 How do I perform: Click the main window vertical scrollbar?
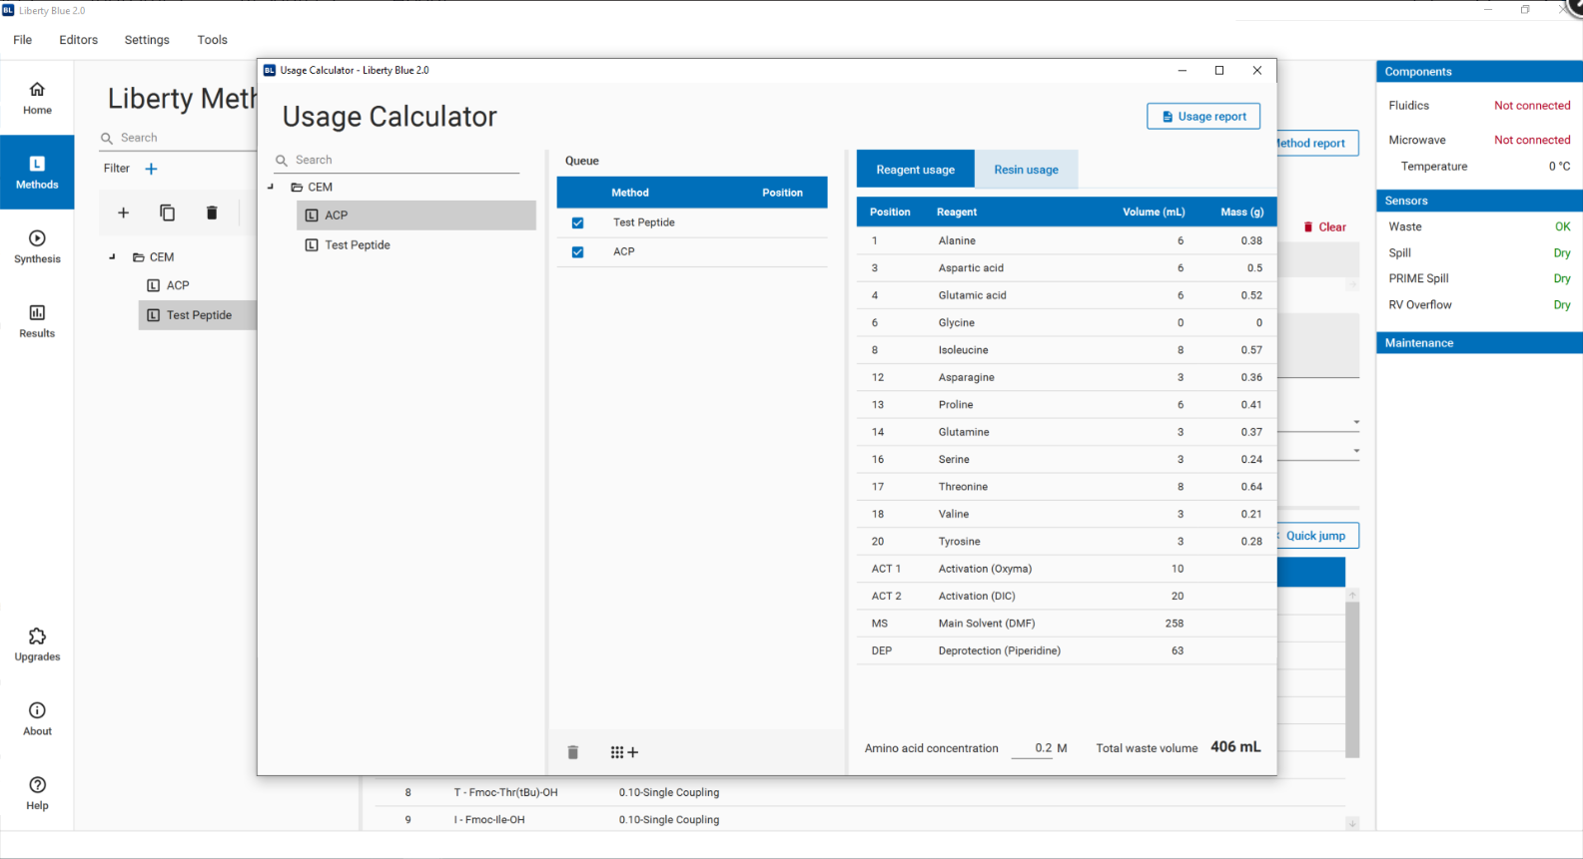point(1352,678)
